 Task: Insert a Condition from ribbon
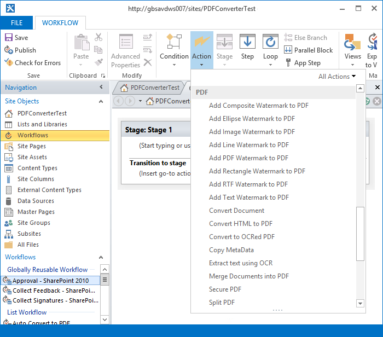pos(174,50)
